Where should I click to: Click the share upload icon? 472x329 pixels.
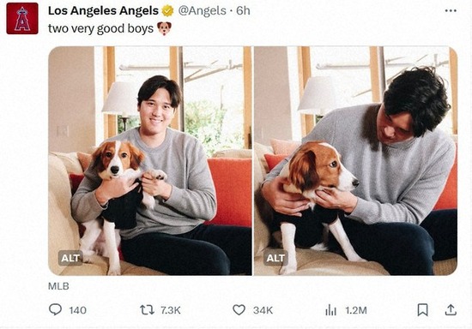(451, 310)
